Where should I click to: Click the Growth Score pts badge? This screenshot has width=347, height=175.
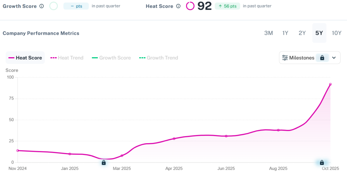pyautogui.click(x=76, y=6)
